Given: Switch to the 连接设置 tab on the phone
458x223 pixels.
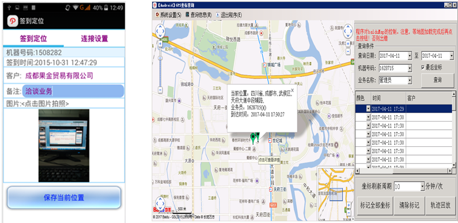Looking at the screenshot, I should tap(94, 39).
